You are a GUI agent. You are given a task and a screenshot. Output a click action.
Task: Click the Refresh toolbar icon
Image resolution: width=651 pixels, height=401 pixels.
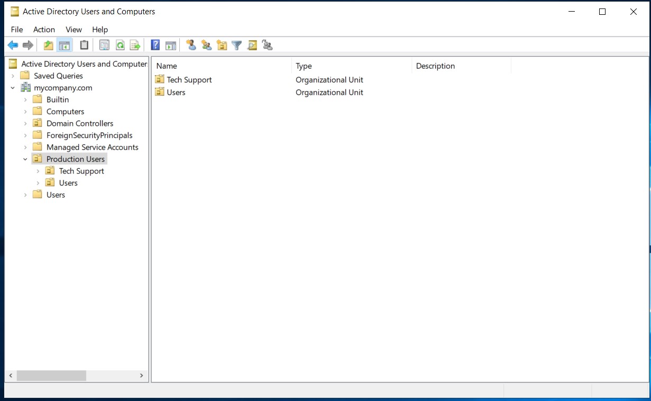(120, 45)
